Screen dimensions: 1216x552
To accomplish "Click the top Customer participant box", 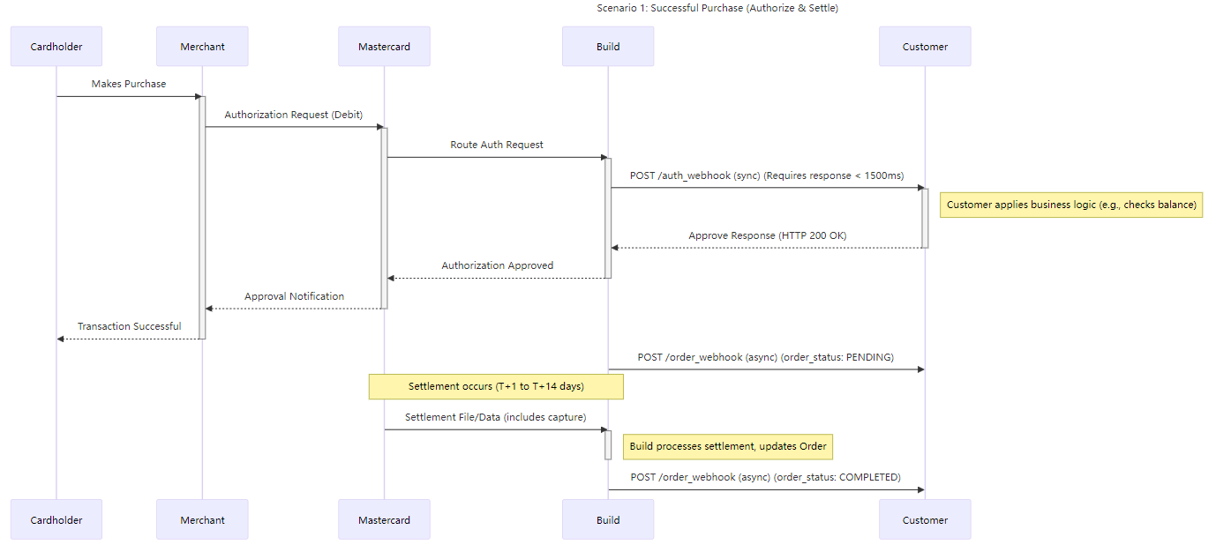I will (925, 47).
